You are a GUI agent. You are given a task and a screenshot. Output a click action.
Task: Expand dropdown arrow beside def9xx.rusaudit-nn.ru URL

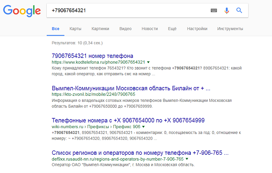pos(187,159)
